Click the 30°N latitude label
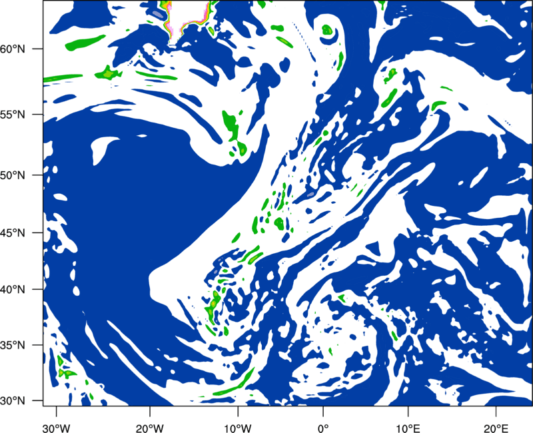This screenshot has width=533, height=433. tap(13, 401)
